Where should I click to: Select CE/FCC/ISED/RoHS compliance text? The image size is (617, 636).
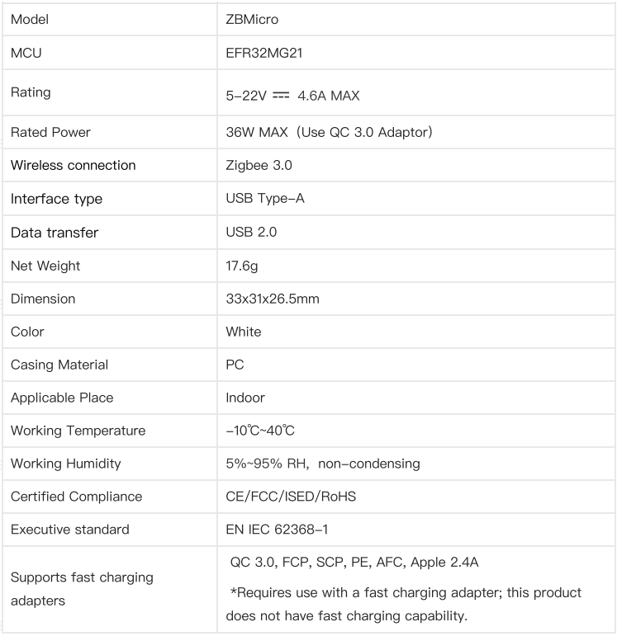[291, 497]
